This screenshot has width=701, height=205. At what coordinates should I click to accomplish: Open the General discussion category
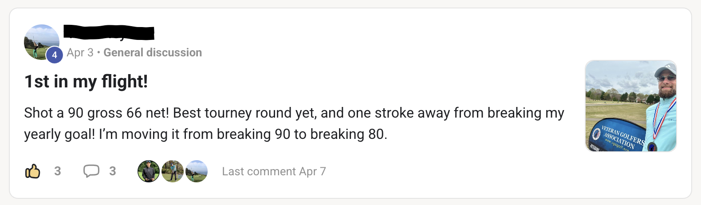click(x=153, y=52)
